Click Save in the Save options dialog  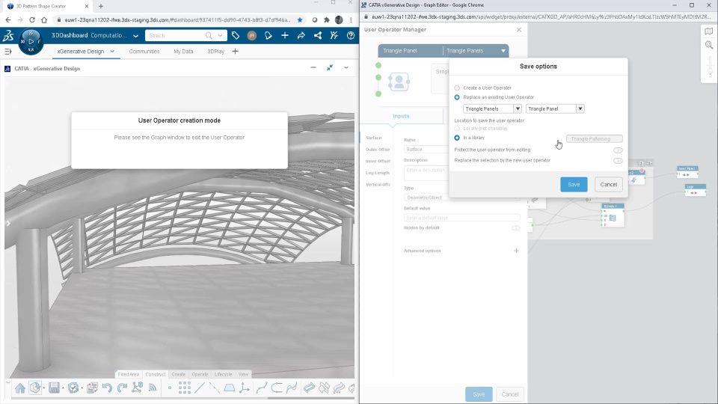click(x=574, y=185)
